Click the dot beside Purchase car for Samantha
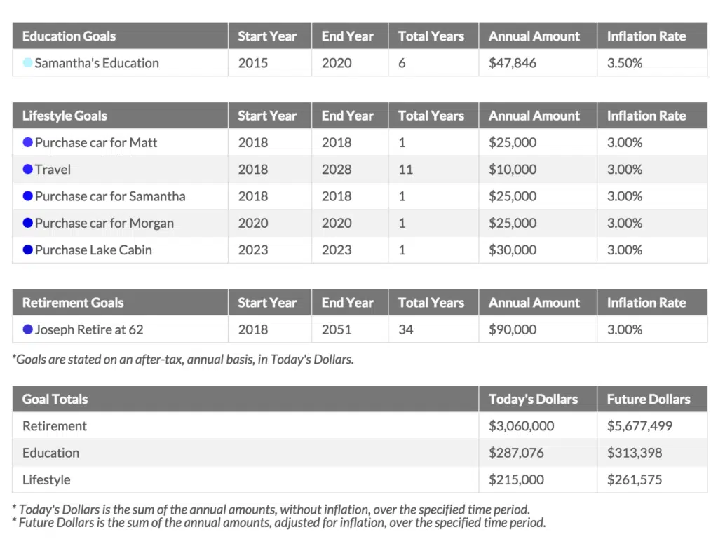The height and width of the screenshot is (539, 718). (x=28, y=196)
